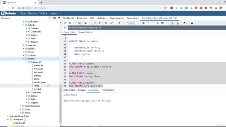Click the connection status link icon
Image resolution: width=226 pixels, height=127 pixels.
coord(65,28)
